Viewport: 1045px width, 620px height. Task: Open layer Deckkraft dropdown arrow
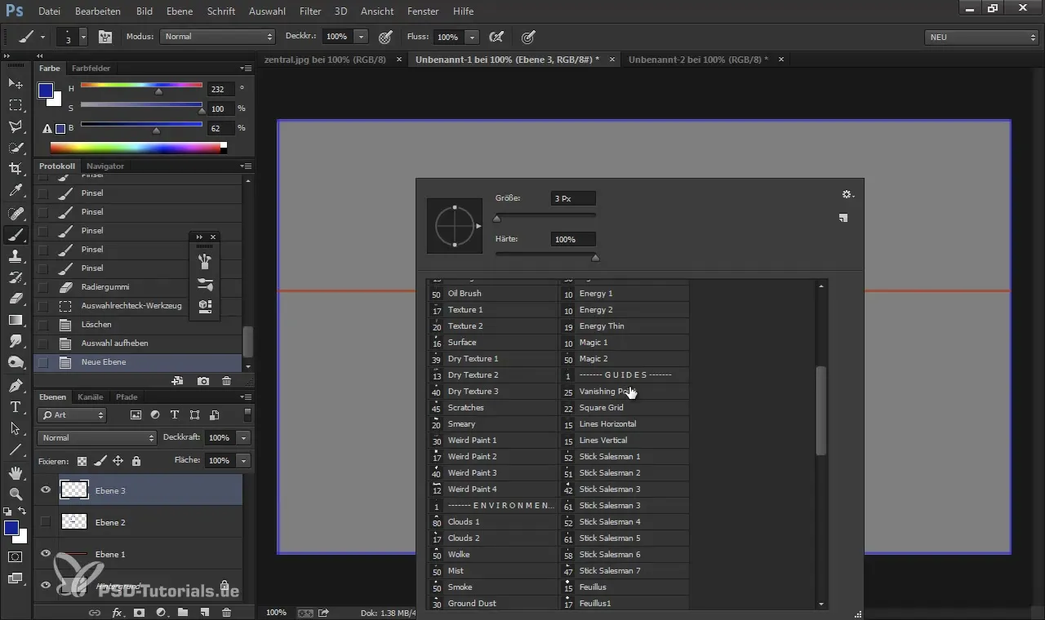243,438
